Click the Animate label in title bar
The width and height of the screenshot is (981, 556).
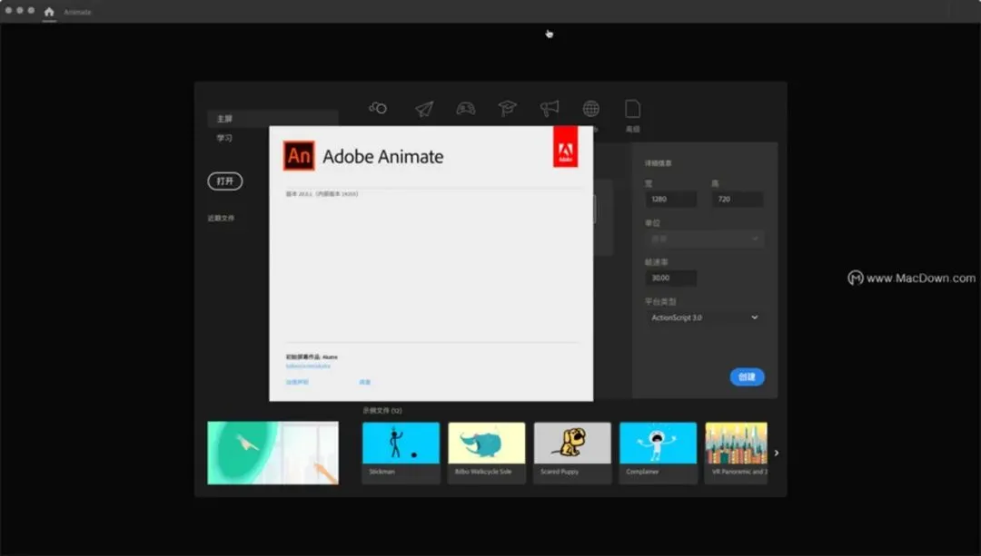coord(77,12)
